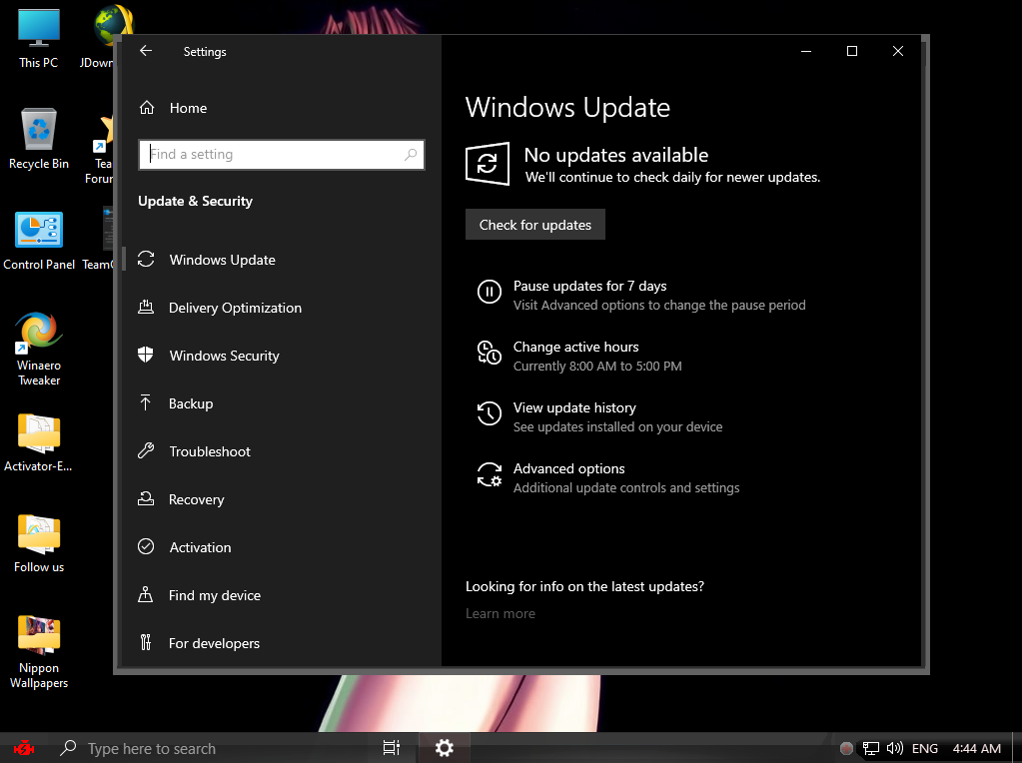Navigate to the Troubleshoot section
This screenshot has height=763, width=1022.
pyautogui.click(x=210, y=451)
